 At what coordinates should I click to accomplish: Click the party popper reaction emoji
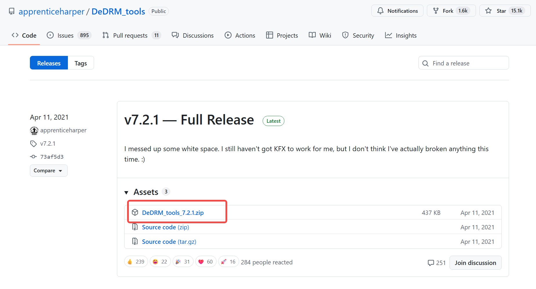[x=178, y=262]
